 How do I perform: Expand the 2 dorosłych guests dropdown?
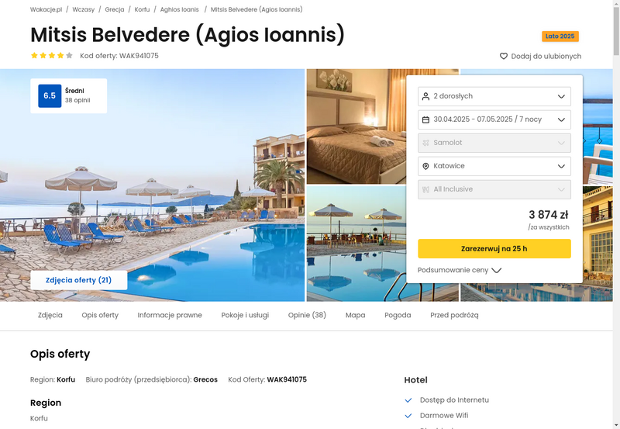(494, 96)
